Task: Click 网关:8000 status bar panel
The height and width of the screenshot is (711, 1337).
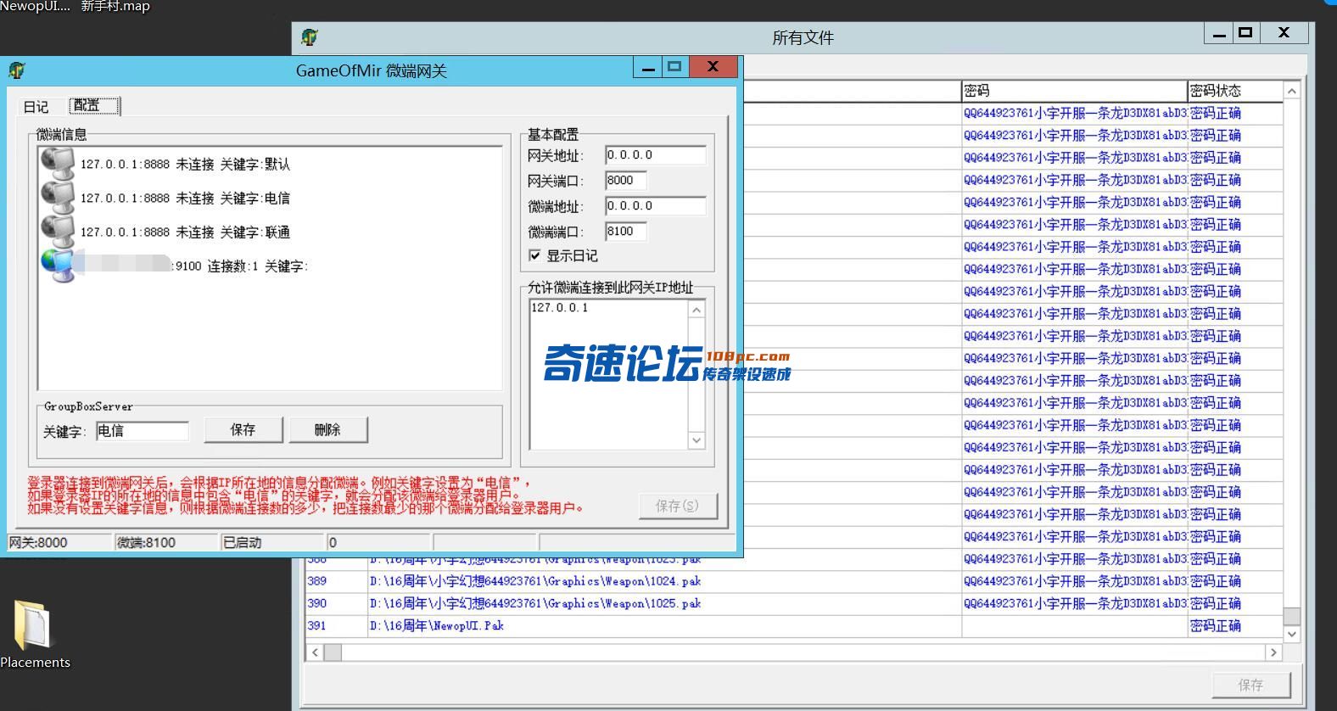Action: (x=59, y=542)
